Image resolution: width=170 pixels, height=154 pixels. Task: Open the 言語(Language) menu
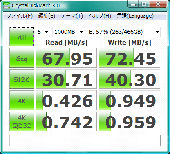coord(135,16)
